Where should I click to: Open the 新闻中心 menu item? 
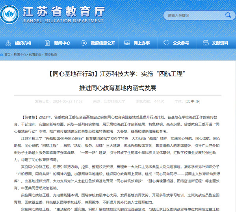62,43
